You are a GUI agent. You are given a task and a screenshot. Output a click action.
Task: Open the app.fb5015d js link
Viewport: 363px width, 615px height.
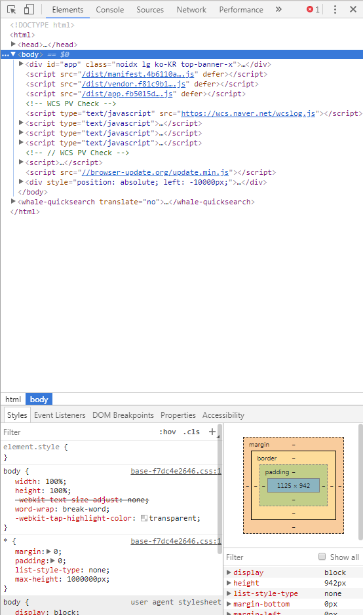point(127,94)
